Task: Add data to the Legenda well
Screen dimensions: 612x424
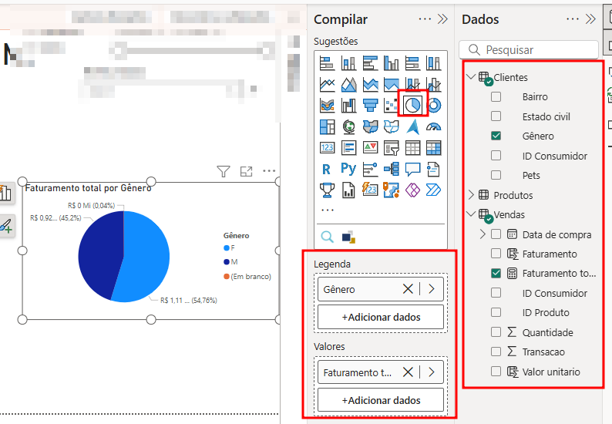Action: 381,317
